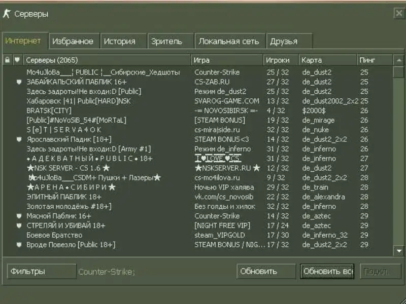Click the greyed-out Подкл. connect button
406x304 pixels.
click(x=380, y=271)
